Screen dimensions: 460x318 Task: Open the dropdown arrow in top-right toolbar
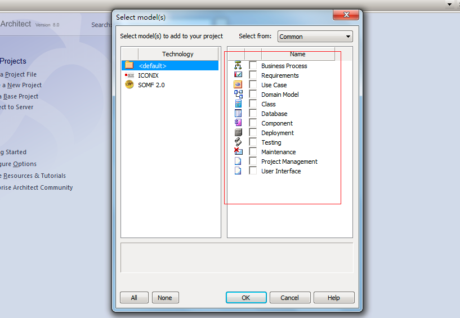(449, 4)
